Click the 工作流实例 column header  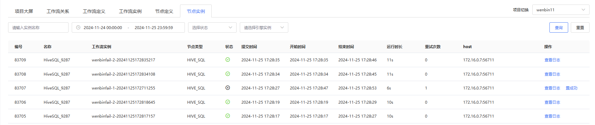(x=101, y=47)
